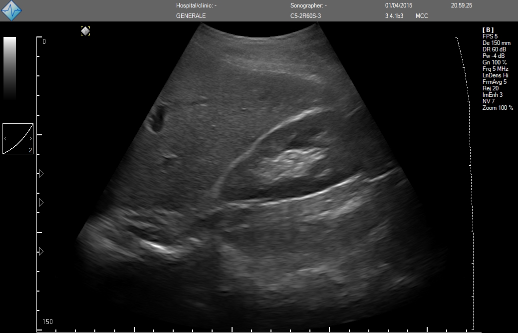Click the Zoom 100 % parameter
Viewport: 518px width, 333px height.
click(x=498, y=108)
